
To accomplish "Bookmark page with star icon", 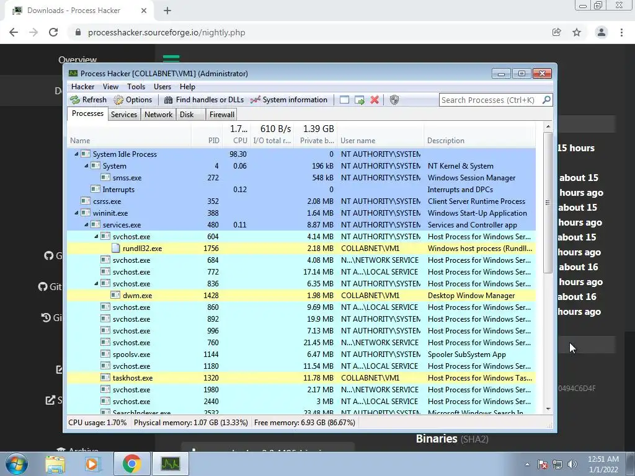I will tap(577, 32).
